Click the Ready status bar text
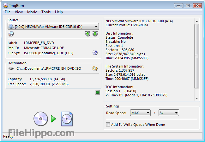Screen dimensions: 205x142 (x=8, y=136)
